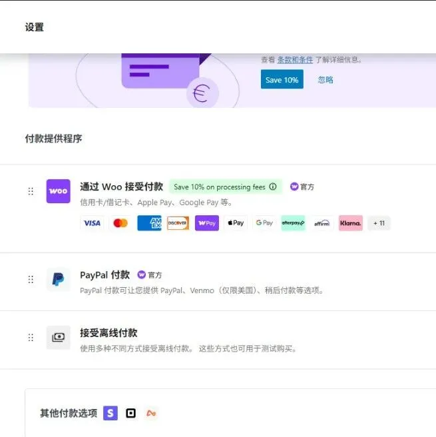
Task: Expand the 其他付款选项 section
Action: (69, 413)
